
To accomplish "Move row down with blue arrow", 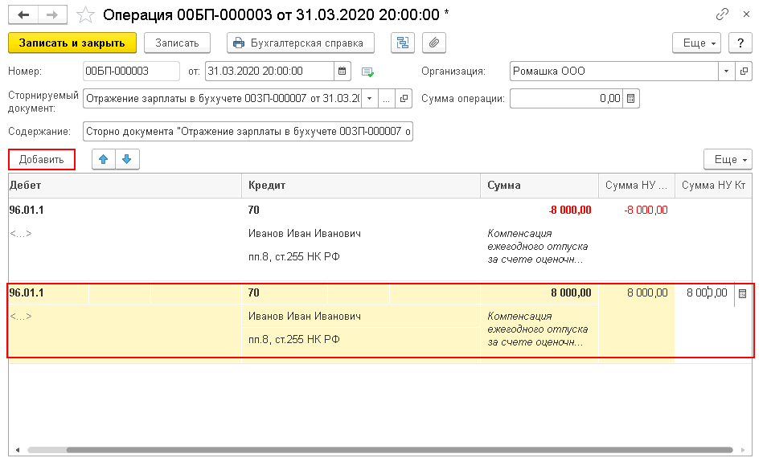I will (127, 159).
